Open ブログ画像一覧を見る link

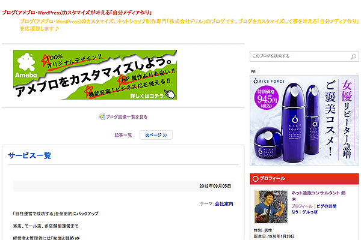126,117
